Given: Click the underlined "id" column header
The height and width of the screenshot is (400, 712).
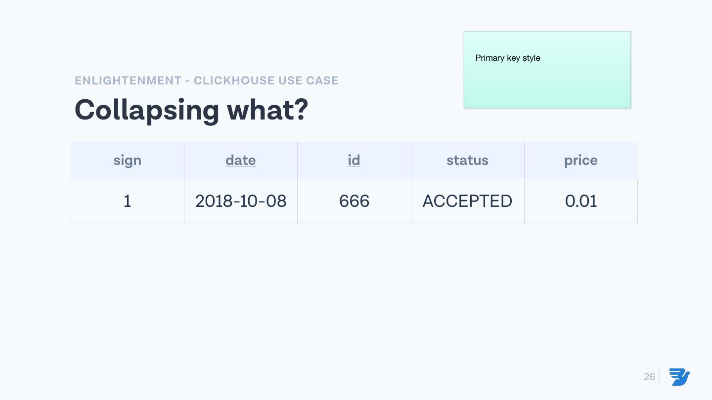Looking at the screenshot, I should coord(354,160).
